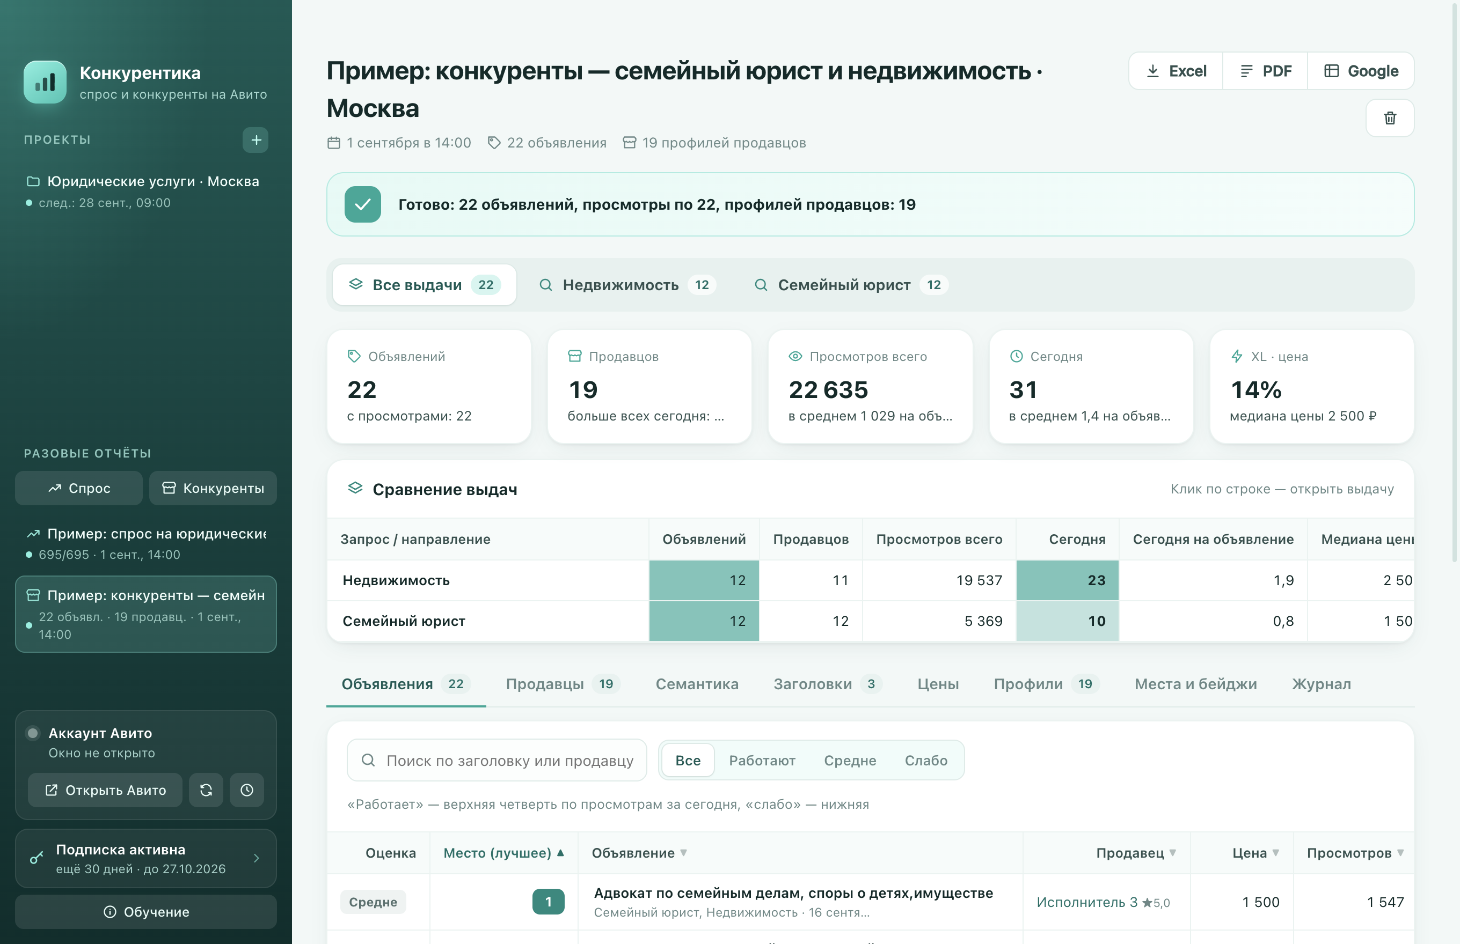Image resolution: width=1460 pixels, height=944 pixels.
Task: Refresh Avito account with circular arrows icon
Action: pos(206,790)
